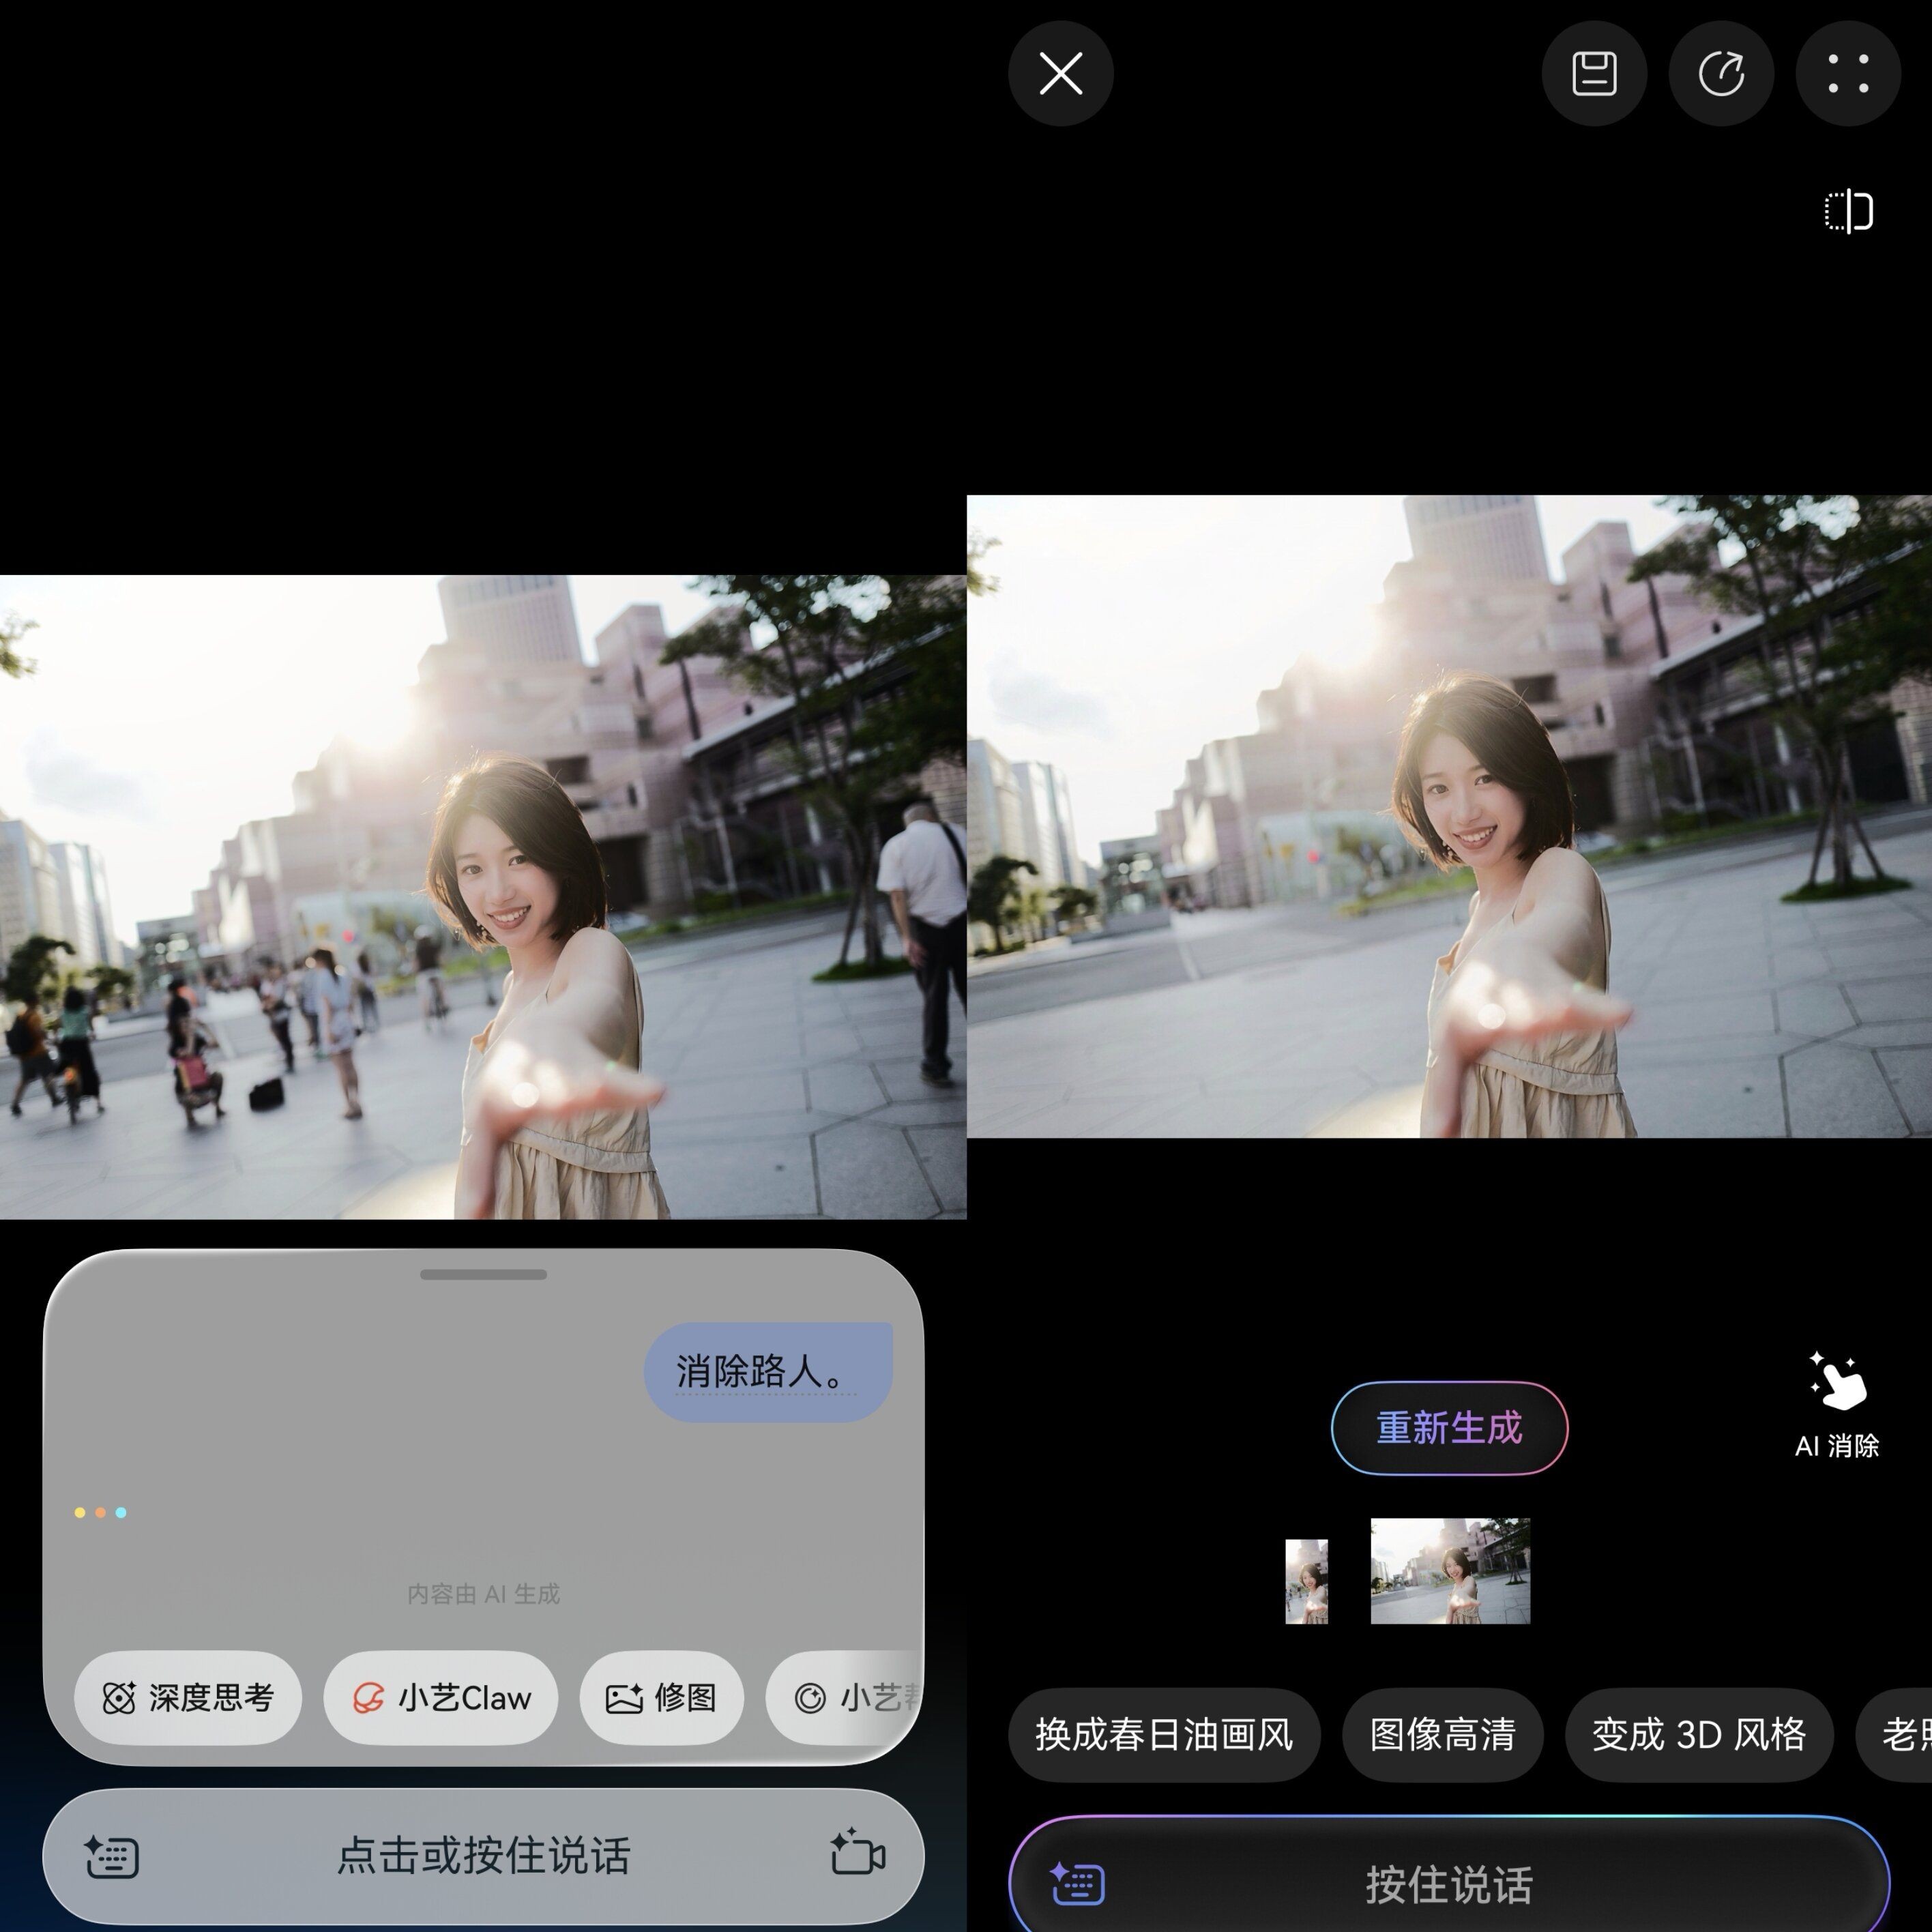This screenshot has height=1932, width=1932.
Task: Choose 换成春日油画风 suggestion
Action: pos(1163,1735)
